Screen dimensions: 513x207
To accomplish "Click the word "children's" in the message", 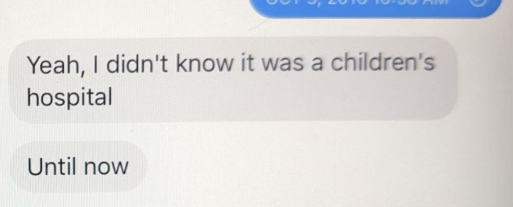I will 382,63.
